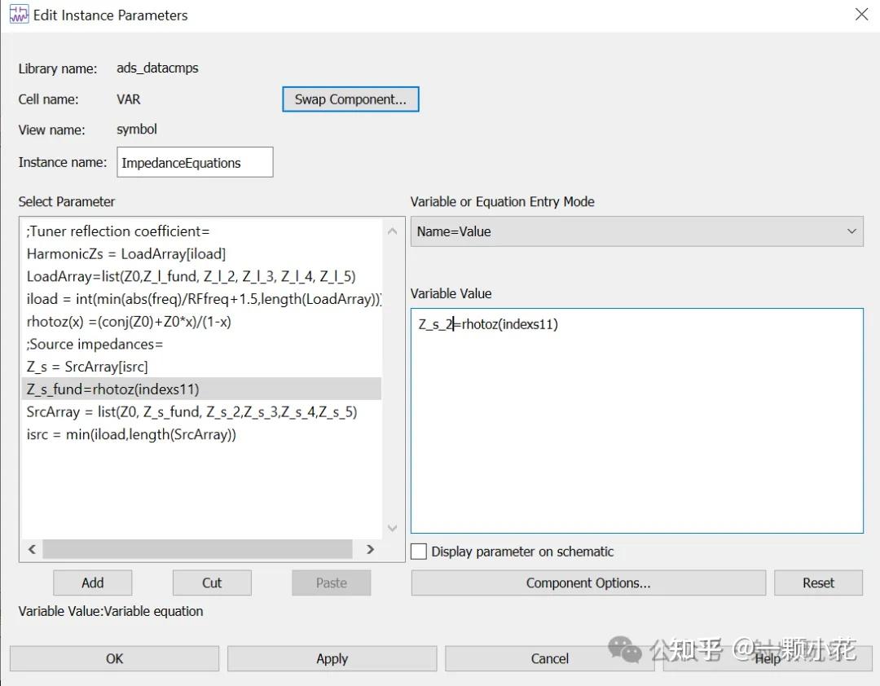The width and height of the screenshot is (880, 686).
Task: Click inside the Variable Value text box
Action: pyautogui.click(x=636, y=407)
